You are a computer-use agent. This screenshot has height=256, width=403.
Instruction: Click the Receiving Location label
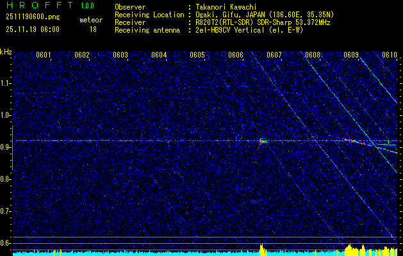pos(149,15)
